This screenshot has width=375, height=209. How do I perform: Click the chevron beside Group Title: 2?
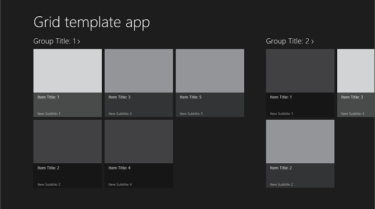point(312,42)
